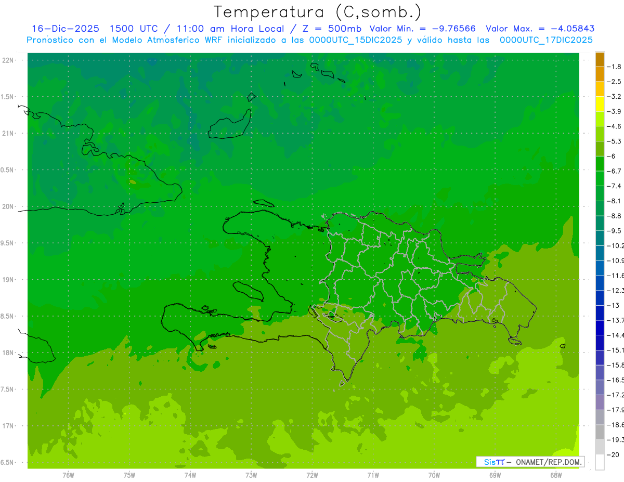The width and height of the screenshot is (624, 482).
Task: Click the "1.5N" latitude label
Action: pos(7,97)
